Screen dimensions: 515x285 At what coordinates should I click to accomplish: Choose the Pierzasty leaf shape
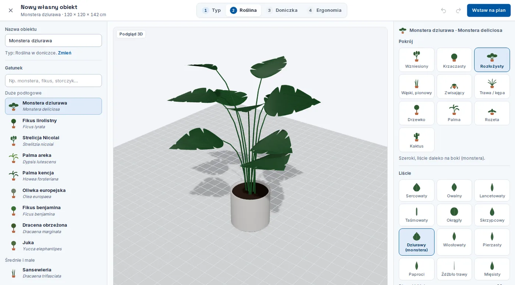(492, 242)
